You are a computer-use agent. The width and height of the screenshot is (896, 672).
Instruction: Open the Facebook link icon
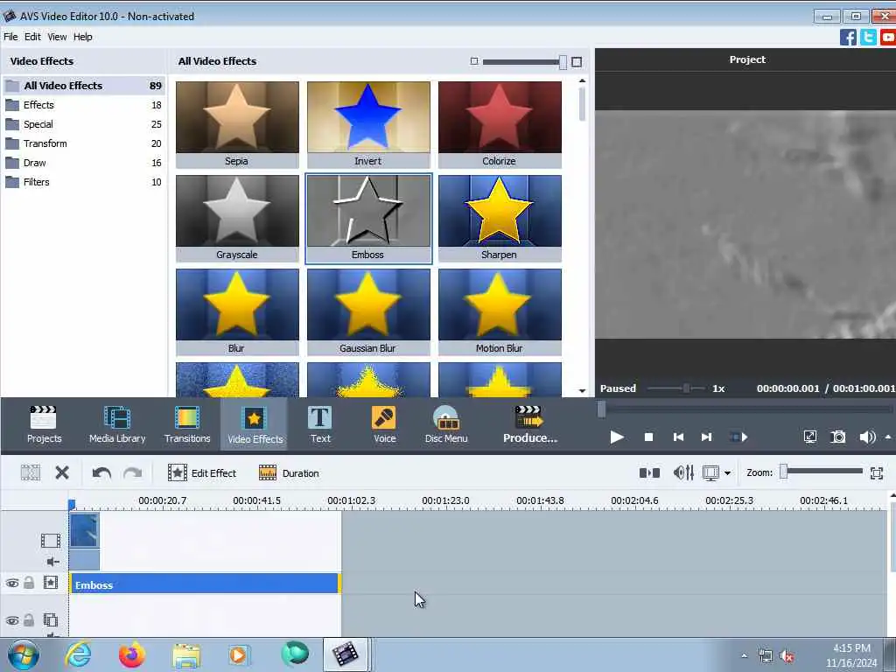coord(848,37)
